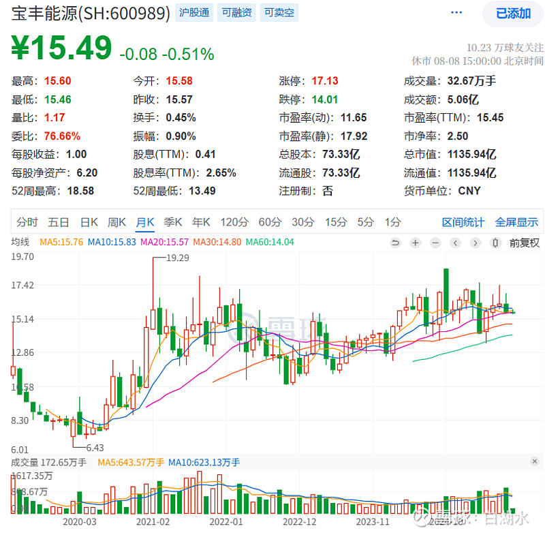This screenshot has width=545, height=535.
Task: Click the 2021-02 date axis label
Action: click(153, 522)
